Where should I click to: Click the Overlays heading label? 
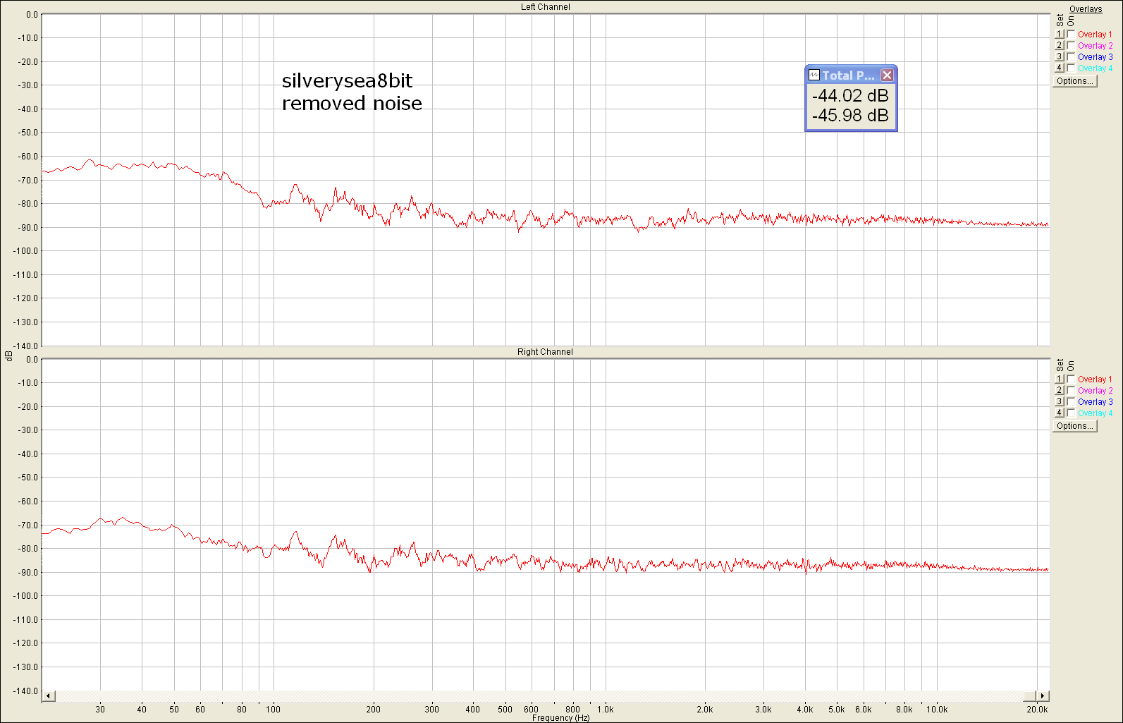click(1086, 9)
